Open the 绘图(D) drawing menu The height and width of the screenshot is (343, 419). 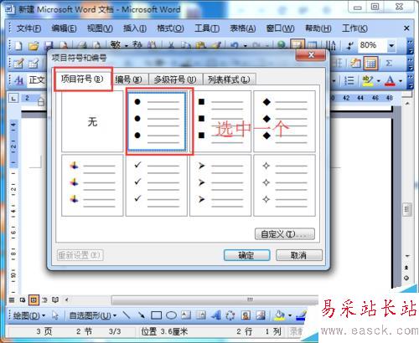pyautogui.click(x=28, y=315)
